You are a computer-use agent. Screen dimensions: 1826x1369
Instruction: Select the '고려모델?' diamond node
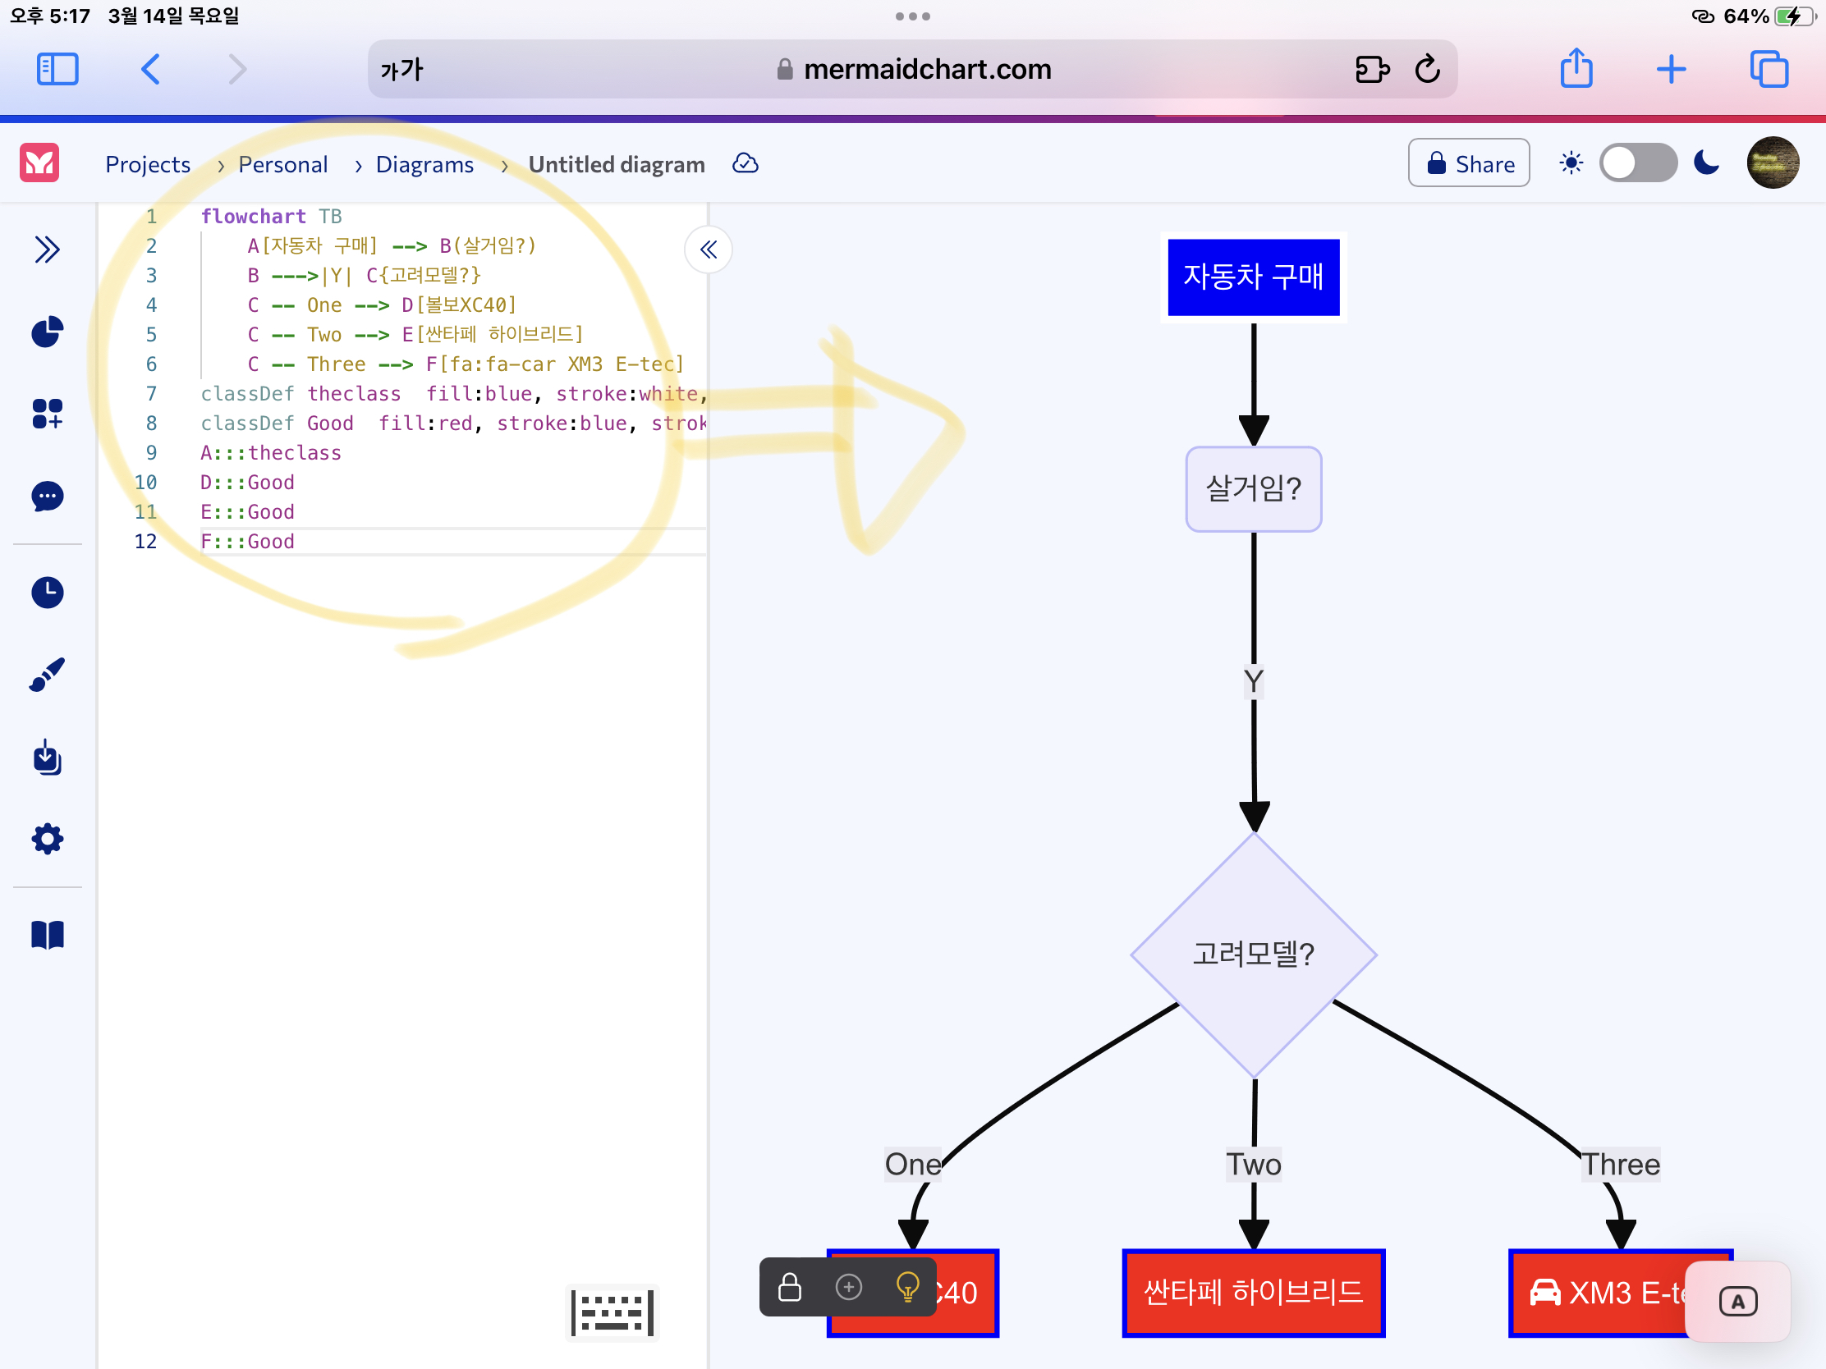point(1253,955)
